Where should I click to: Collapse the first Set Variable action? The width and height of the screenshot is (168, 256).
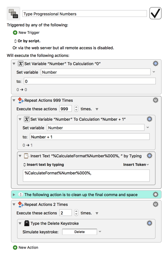click(x=14, y=64)
